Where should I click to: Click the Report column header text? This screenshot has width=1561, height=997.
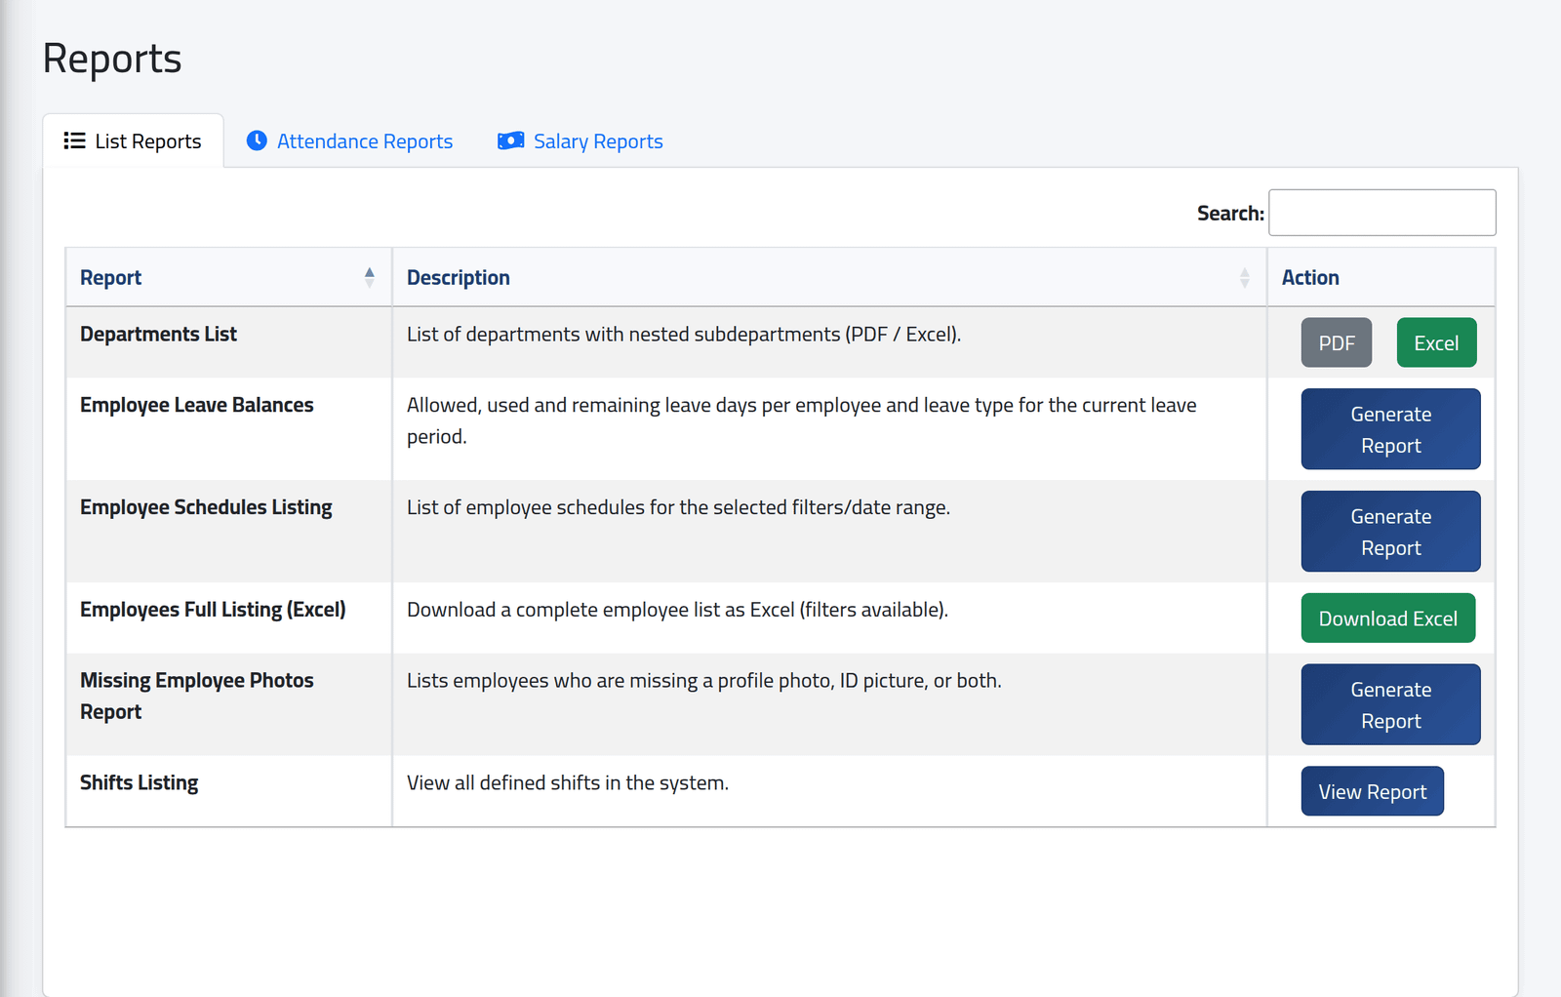click(x=110, y=277)
